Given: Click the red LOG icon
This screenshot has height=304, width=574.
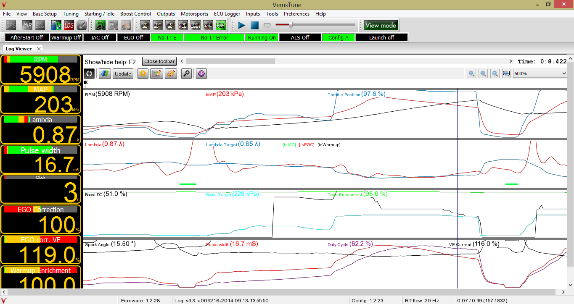Looking at the screenshot, I should [69, 25].
